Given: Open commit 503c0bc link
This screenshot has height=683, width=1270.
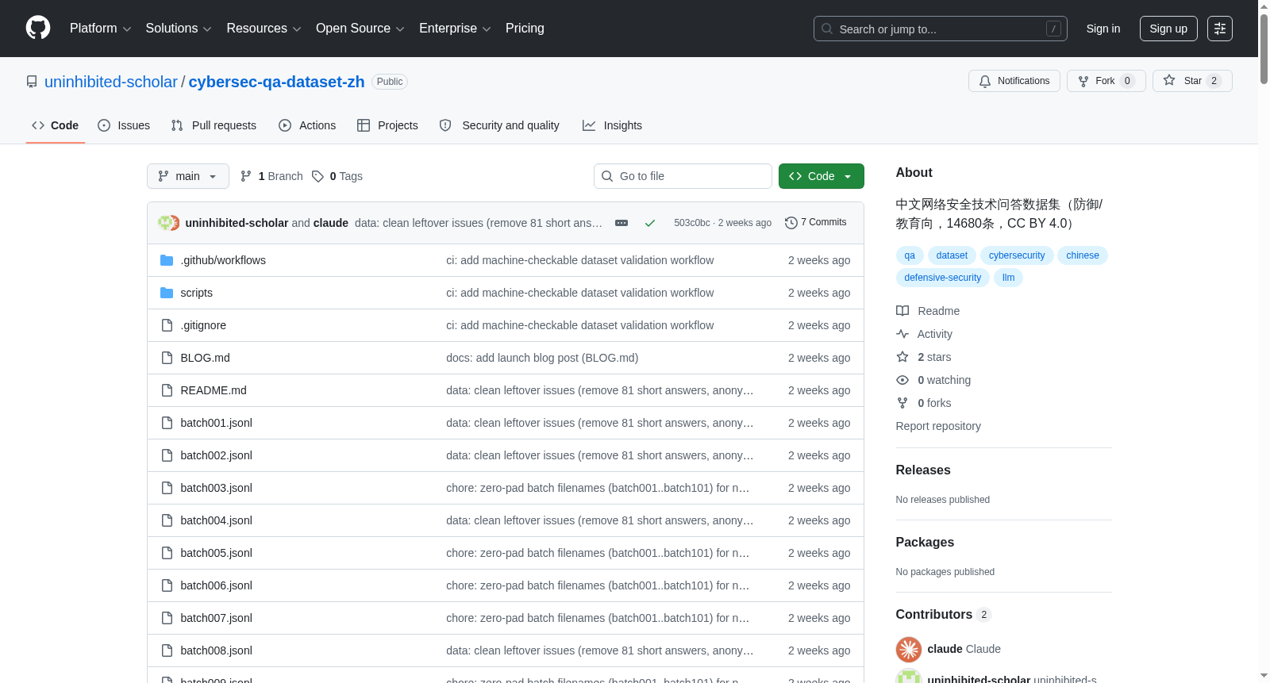Looking at the screenshot, I should 692,223.
